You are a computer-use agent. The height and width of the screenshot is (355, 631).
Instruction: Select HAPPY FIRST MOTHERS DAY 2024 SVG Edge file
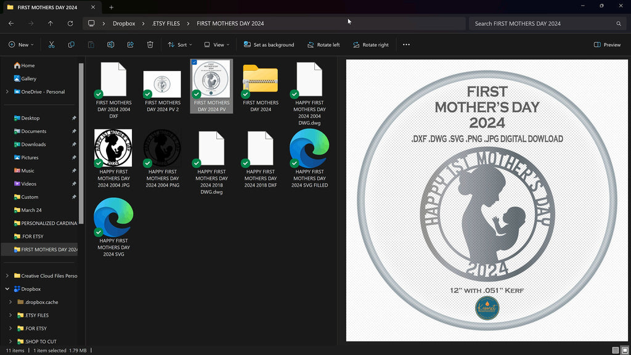(x=113, y=227)
